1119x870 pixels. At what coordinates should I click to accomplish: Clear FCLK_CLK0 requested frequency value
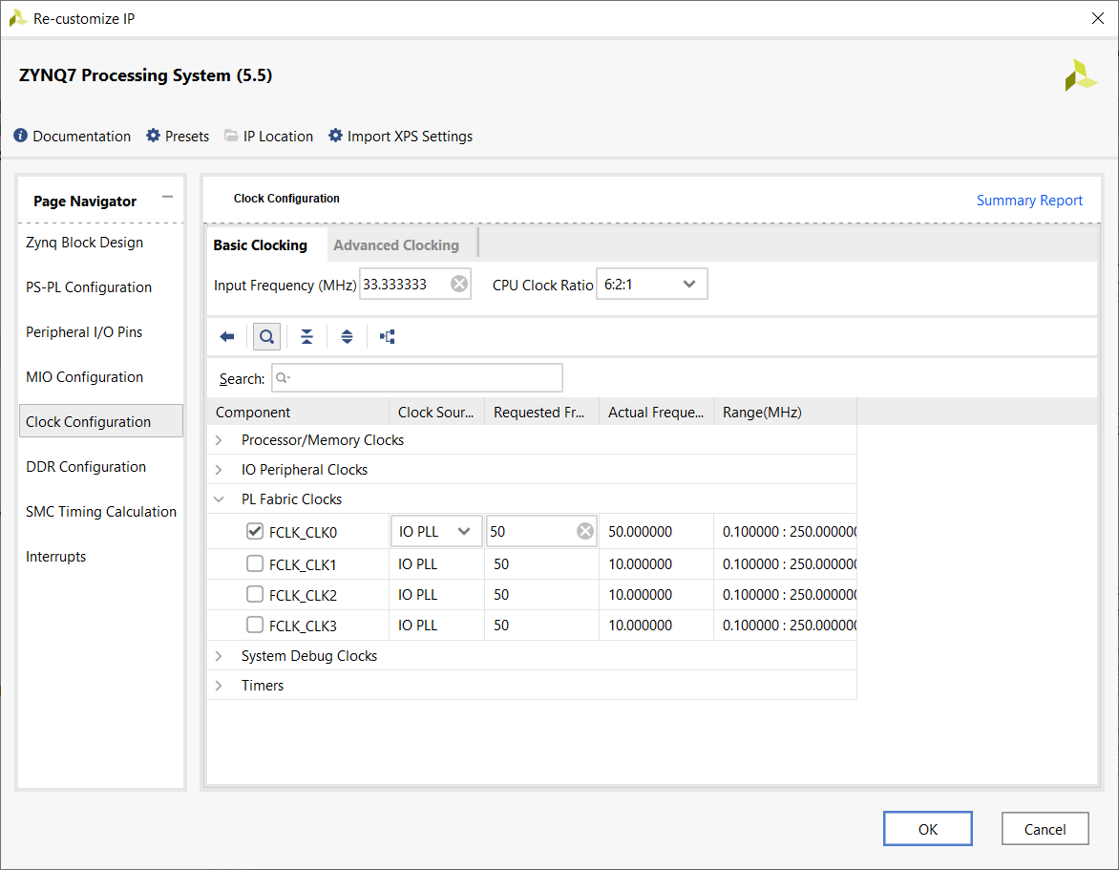pyautogui.click(x=585, y=531)
